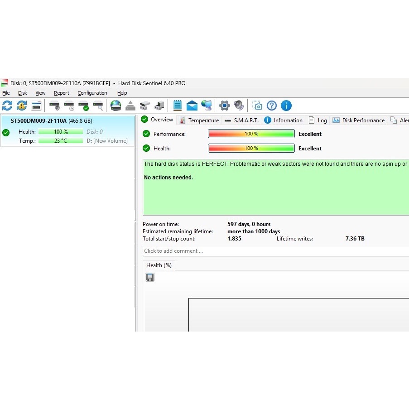Open the Configuration menu
This screenshot has width=409, height=409.
point(92,93)
